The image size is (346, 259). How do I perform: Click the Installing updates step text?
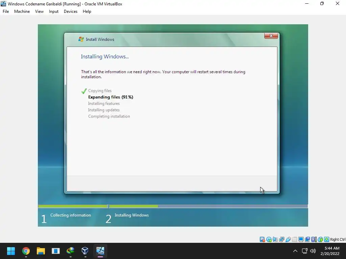[104, 110]
